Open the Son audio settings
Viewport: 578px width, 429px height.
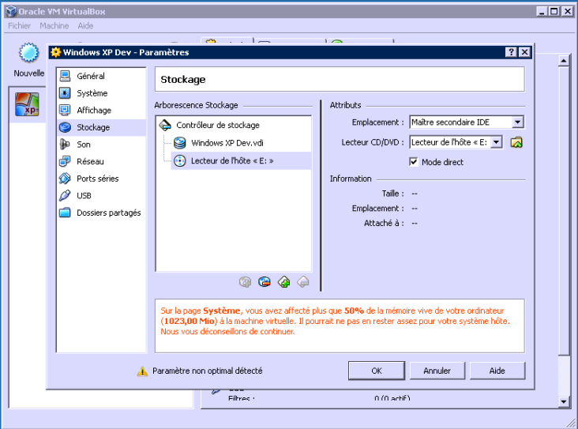point(83,145)
